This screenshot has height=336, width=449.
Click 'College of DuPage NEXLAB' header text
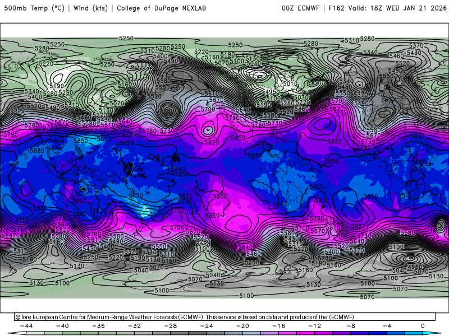(161, 8)
